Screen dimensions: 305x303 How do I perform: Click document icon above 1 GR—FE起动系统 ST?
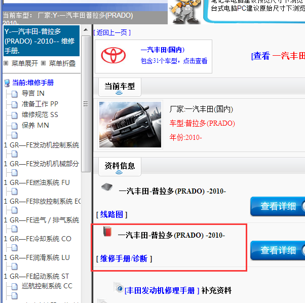click(x=14, y=266)
